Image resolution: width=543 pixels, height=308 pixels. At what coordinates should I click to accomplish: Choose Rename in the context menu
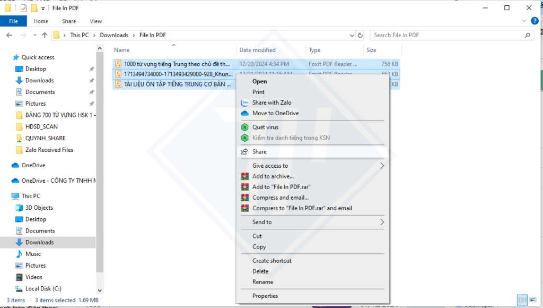tap(263, 282)
